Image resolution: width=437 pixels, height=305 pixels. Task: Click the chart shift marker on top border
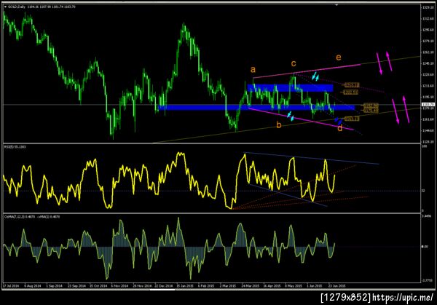(x=336, y=5)
